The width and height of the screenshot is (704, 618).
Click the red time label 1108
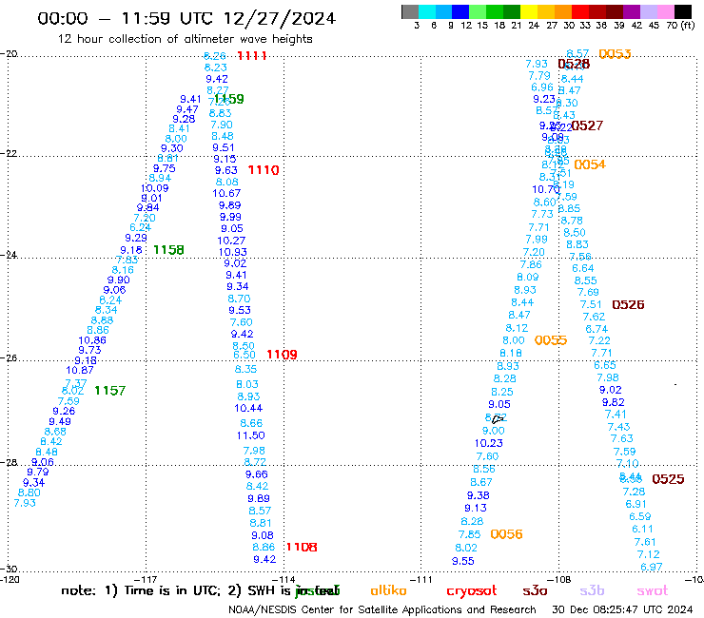click(x=302, y=547)
